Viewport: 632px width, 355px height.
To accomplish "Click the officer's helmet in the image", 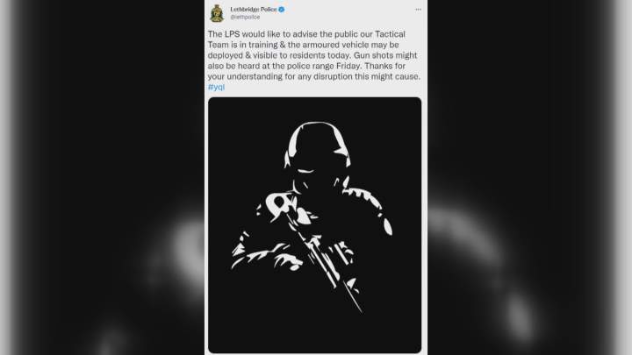I will 318,143.
